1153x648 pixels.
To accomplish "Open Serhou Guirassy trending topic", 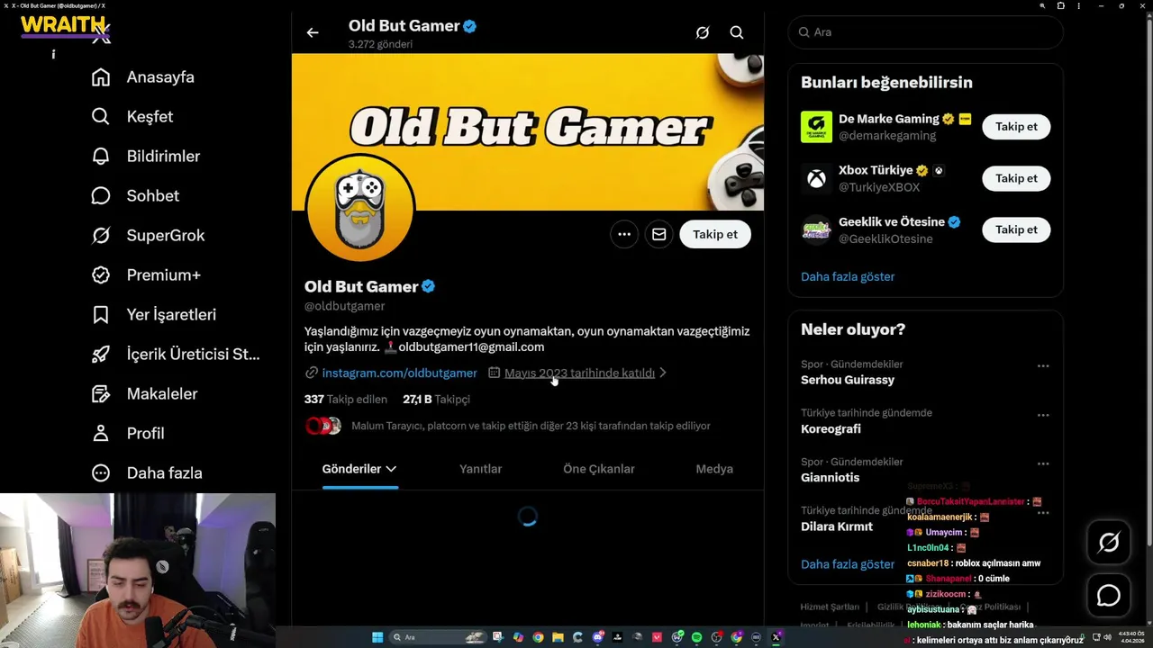I will [848, 380].
